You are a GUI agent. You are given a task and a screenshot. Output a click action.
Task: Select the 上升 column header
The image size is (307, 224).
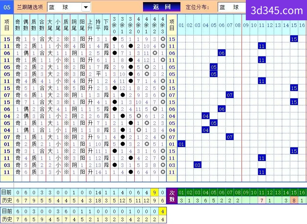tap(90, 25)
